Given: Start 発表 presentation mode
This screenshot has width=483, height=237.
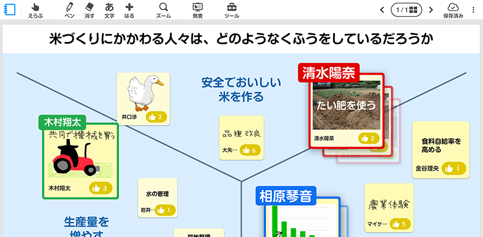Looking at the screenshot, I should (198, 10).
